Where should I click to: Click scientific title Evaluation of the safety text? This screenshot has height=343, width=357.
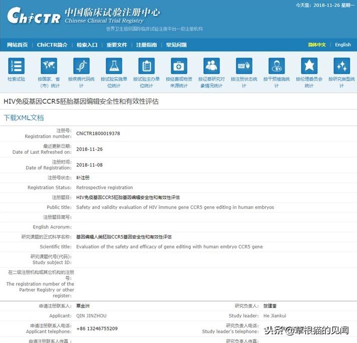pyautogui.click(x=169, y=247)
